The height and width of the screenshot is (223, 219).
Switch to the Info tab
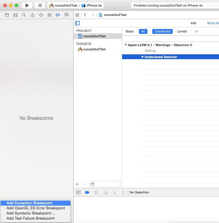click(193, 23)
